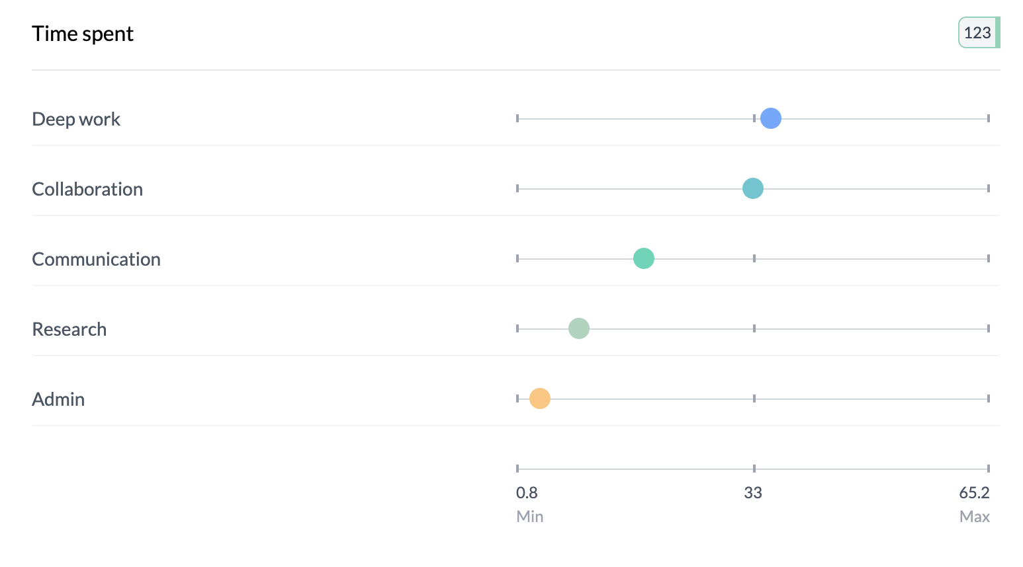Click the Max axis caption

974,516
